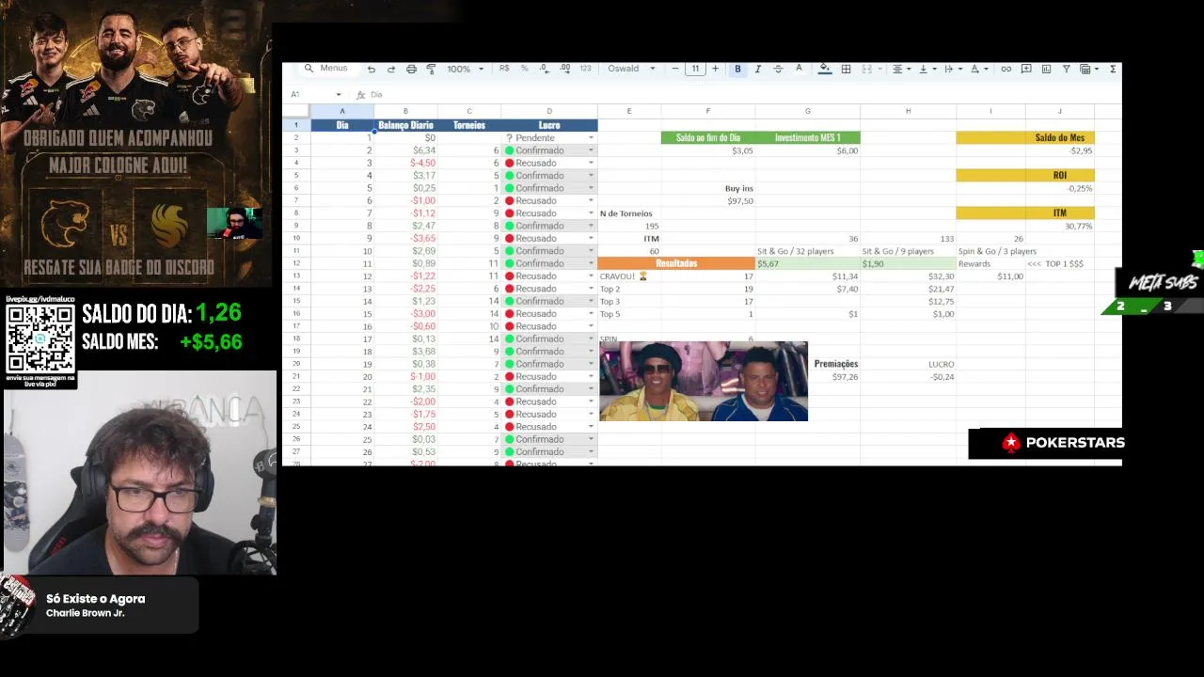Decrease decimal places button
The image size is (1204, 677).
pos(545,69)
